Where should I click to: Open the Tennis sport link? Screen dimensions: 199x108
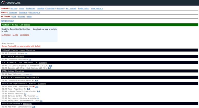tap(21, 8)
